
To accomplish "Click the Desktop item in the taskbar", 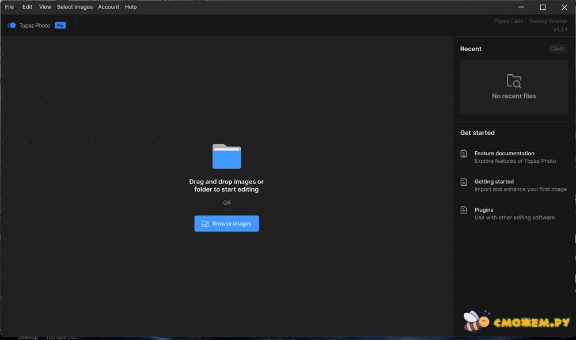I will (x=28, y=337).
